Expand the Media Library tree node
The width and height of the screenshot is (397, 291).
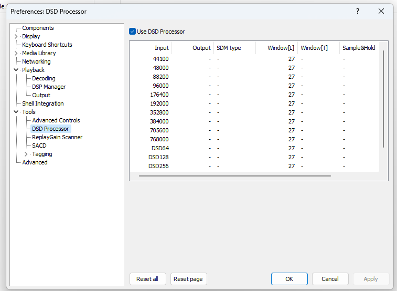16,54
